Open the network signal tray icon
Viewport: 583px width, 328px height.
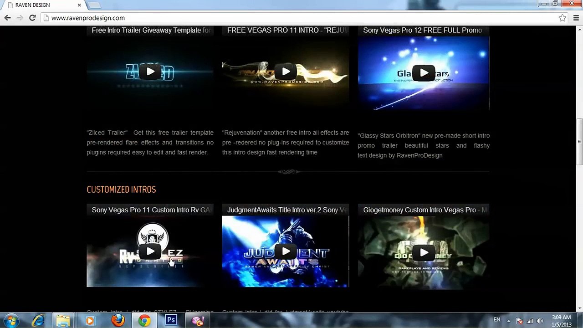pyautogui.click(x=529, y=321)
